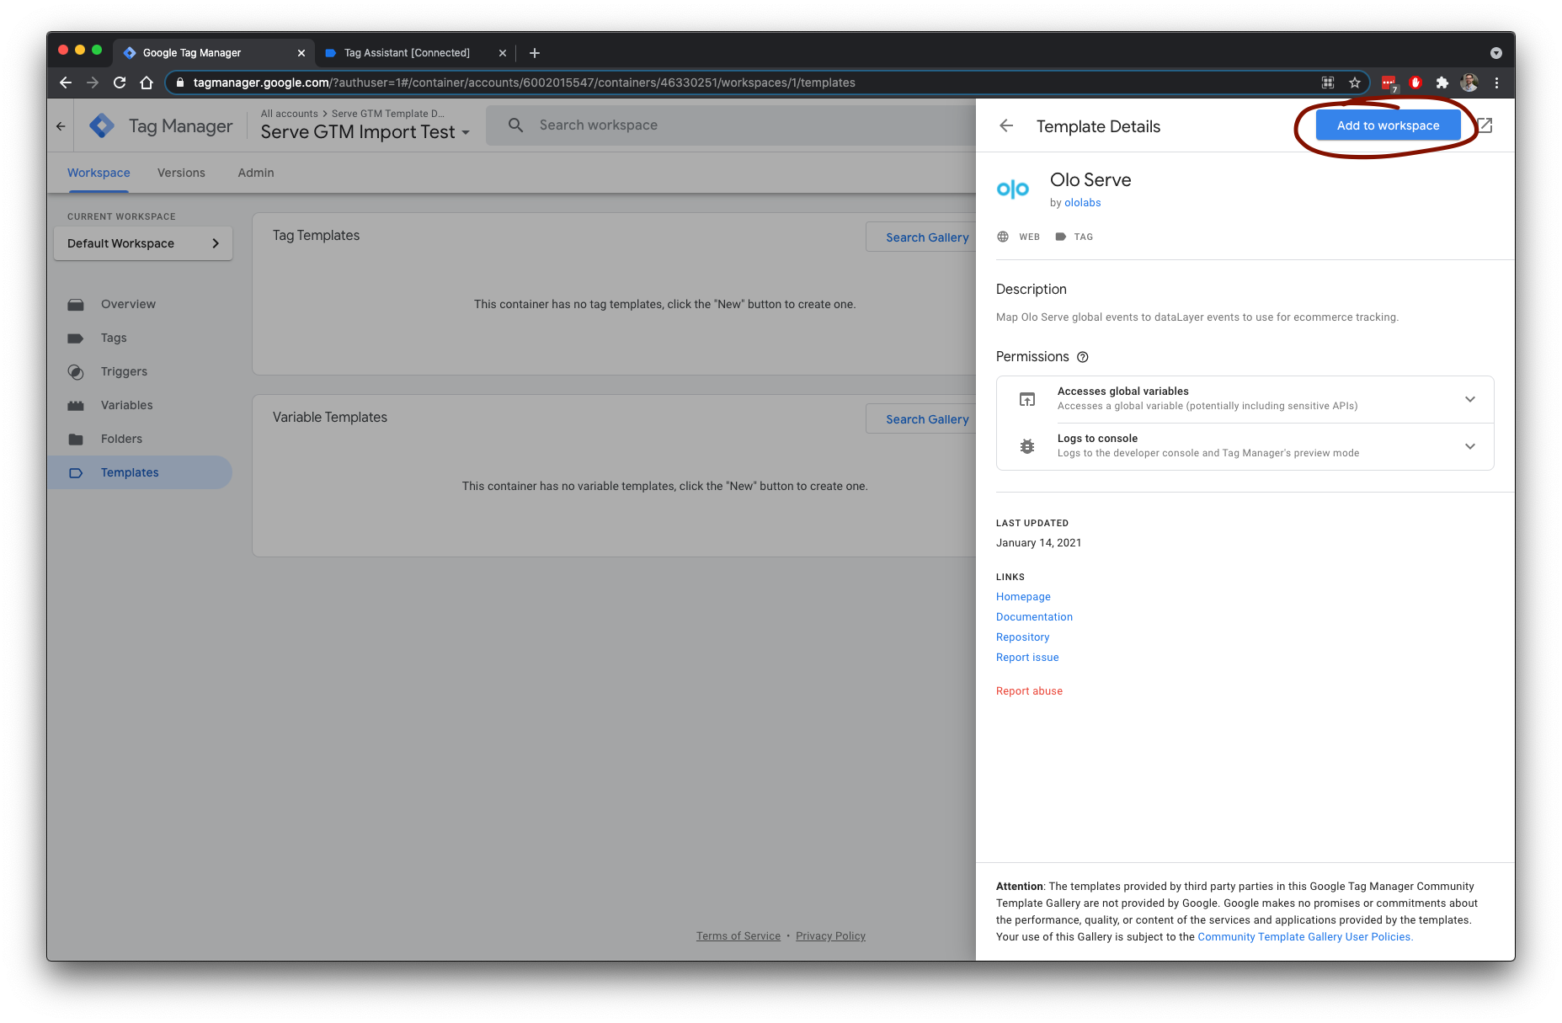Open template in new window icon
Image resolution: width=1562 pixels, height=1023 pixels.
click(x=1485, y=125)
